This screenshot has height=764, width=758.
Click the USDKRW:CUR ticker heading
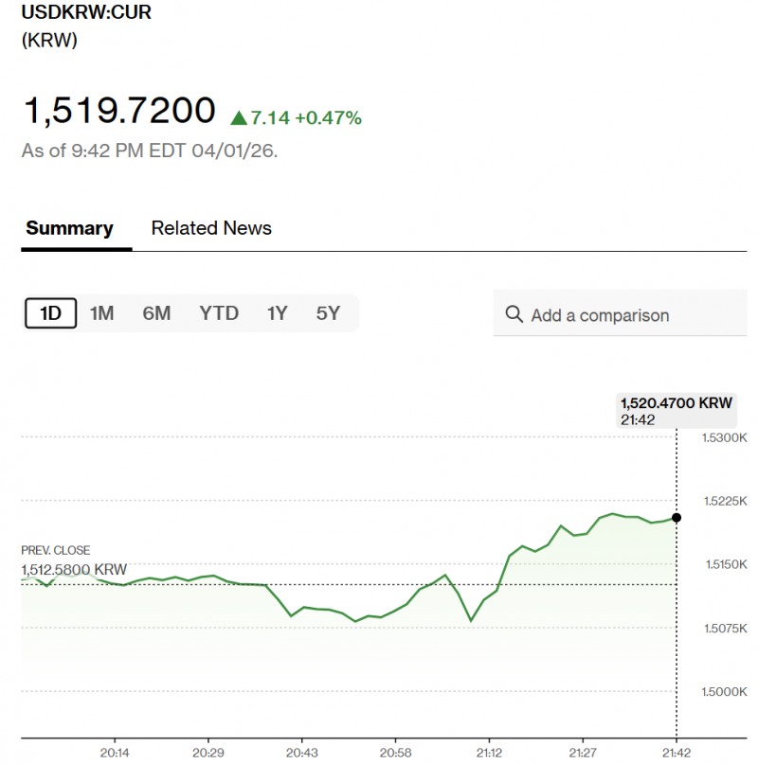86,15
